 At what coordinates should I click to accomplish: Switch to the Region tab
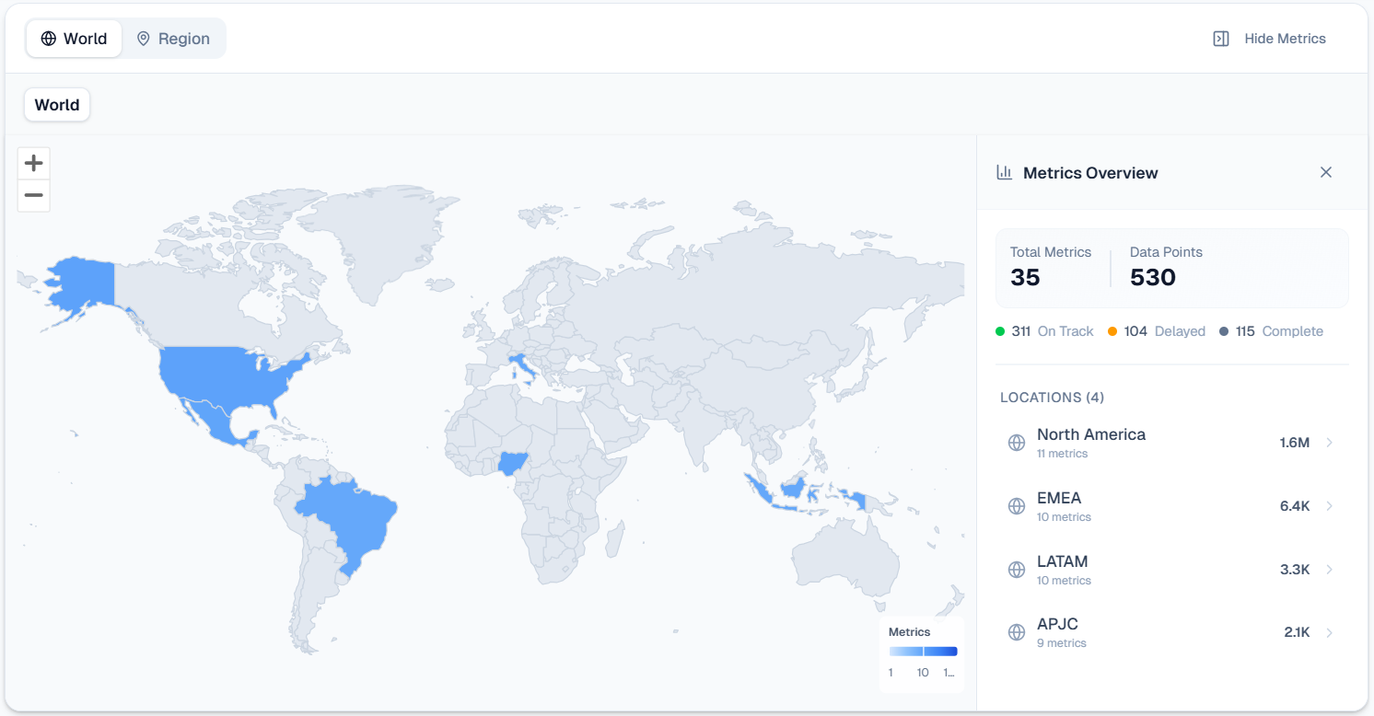click(x=173, y=38)
